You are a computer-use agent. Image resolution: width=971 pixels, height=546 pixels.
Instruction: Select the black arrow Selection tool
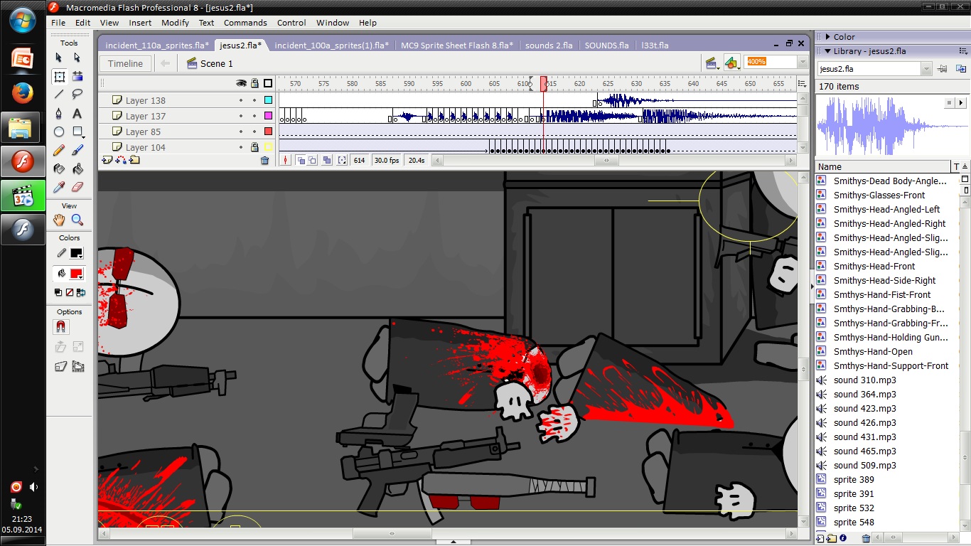(x=59, y=58)
